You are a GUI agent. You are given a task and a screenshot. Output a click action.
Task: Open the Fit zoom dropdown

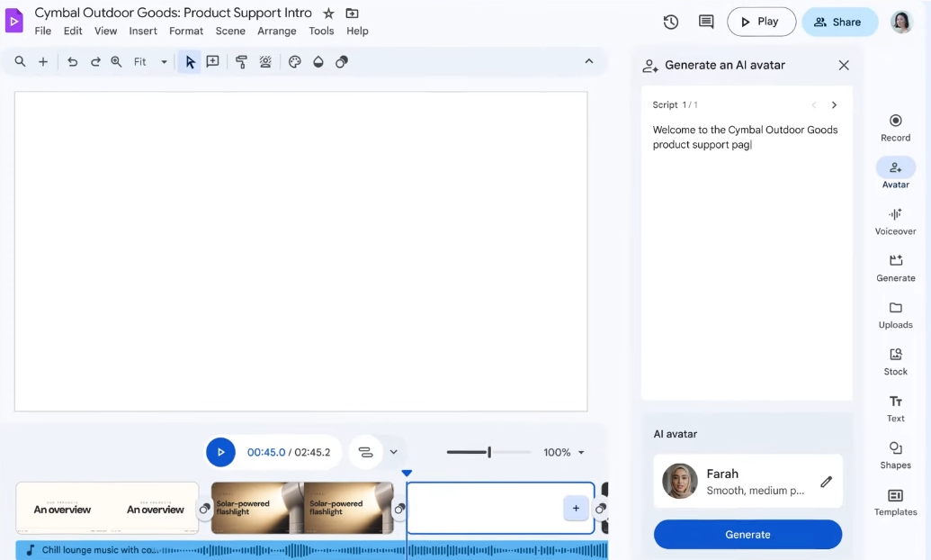[x=150, y=62]
